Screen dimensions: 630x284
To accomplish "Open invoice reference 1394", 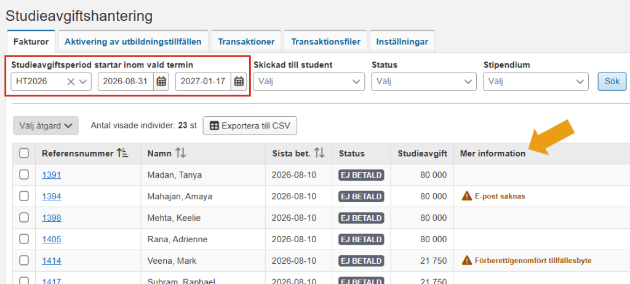I will [x=52, y=197].
